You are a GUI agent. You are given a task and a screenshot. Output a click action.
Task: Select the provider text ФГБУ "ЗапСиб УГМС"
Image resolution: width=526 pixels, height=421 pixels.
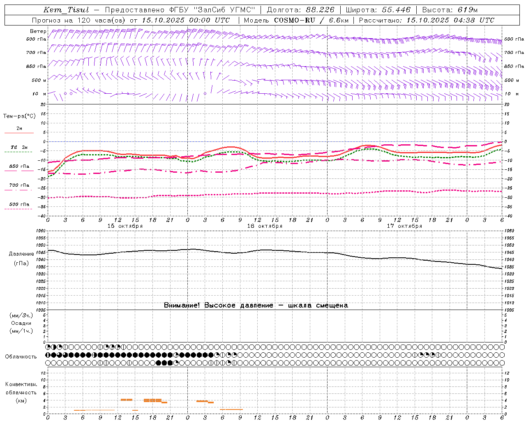coord(212,10)
